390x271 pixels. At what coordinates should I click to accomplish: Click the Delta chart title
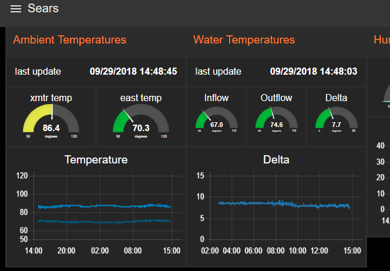click(x=276, y=159)
